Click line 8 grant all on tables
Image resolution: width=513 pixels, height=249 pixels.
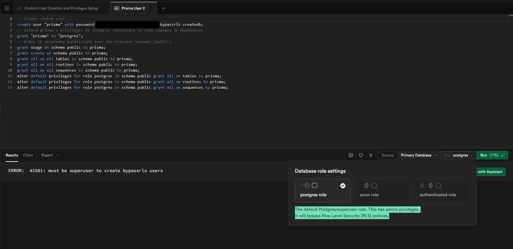tap(75, 59)
